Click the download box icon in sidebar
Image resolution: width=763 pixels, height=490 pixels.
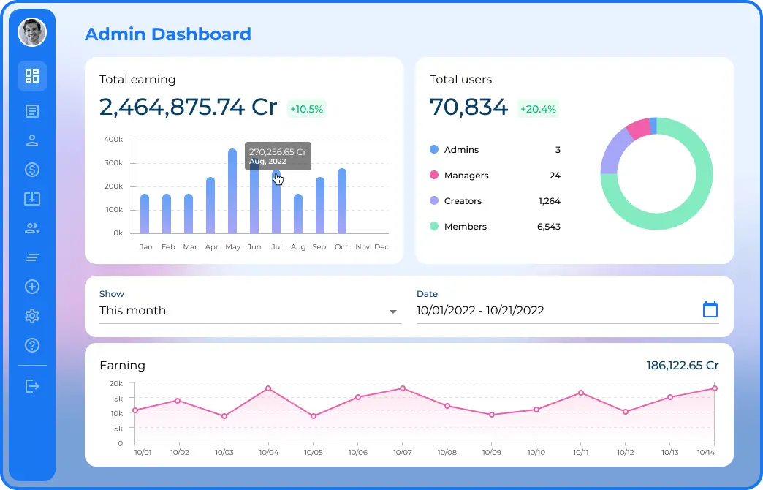(x=32, y=199)
